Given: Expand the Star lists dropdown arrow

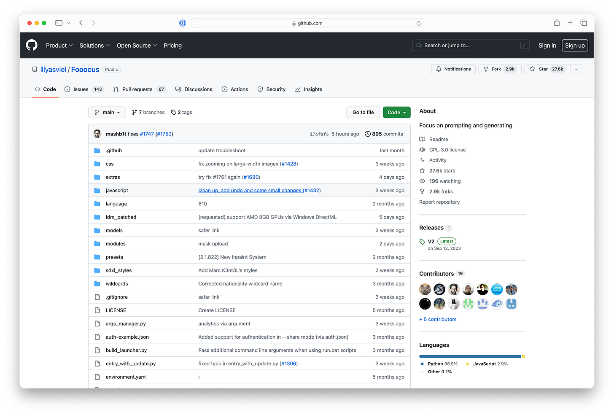Looking at the screenshot, I should [x=576, y=69].
